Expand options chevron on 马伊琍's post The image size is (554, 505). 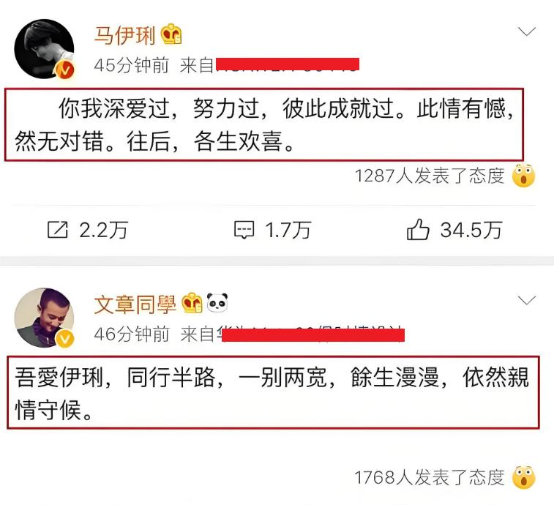(527, 31)
